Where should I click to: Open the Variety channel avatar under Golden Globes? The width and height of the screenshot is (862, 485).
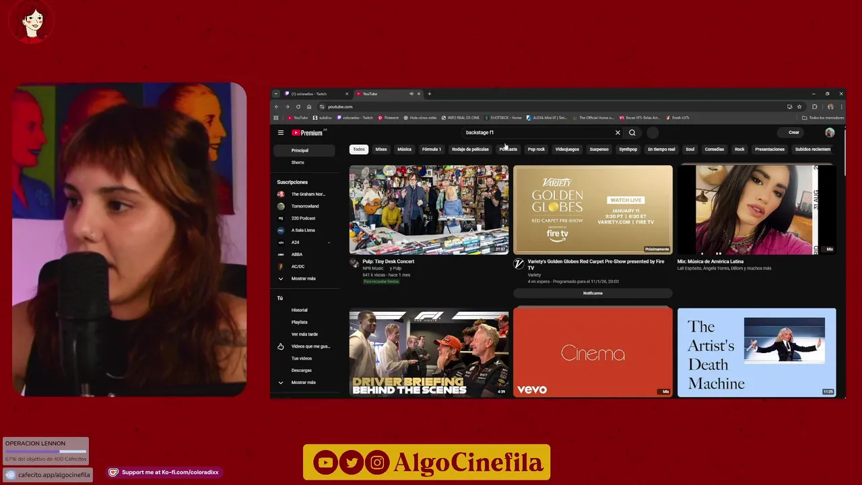519,263
